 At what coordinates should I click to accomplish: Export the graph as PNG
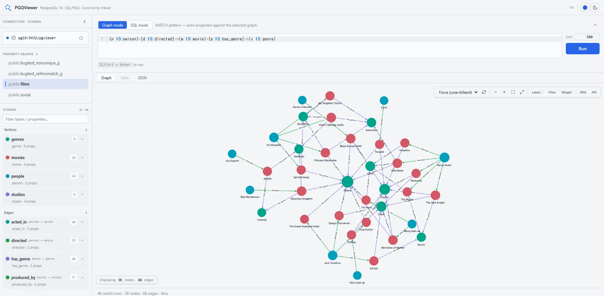(583, 92)
